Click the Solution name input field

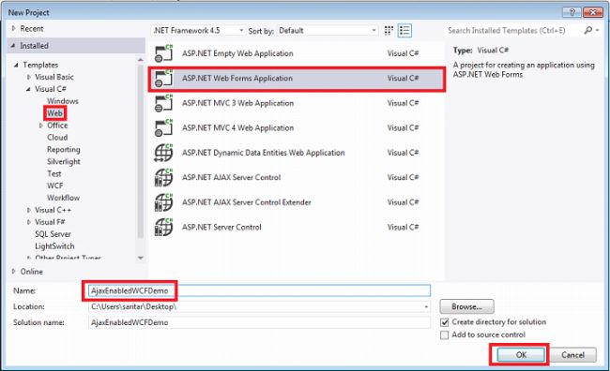(x=259, y=322)
